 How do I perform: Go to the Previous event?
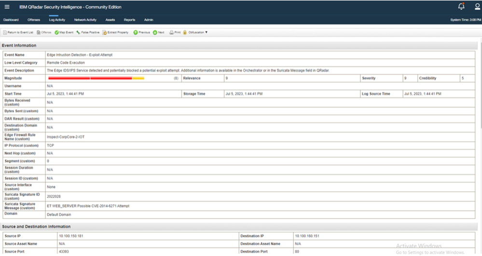click(x=136, y=33)
